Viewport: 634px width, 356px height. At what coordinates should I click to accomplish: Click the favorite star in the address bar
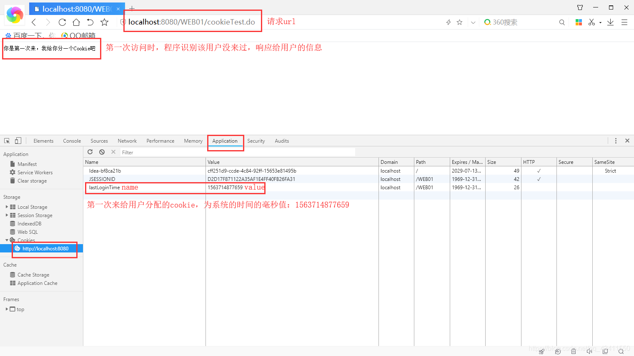[459, 22]
